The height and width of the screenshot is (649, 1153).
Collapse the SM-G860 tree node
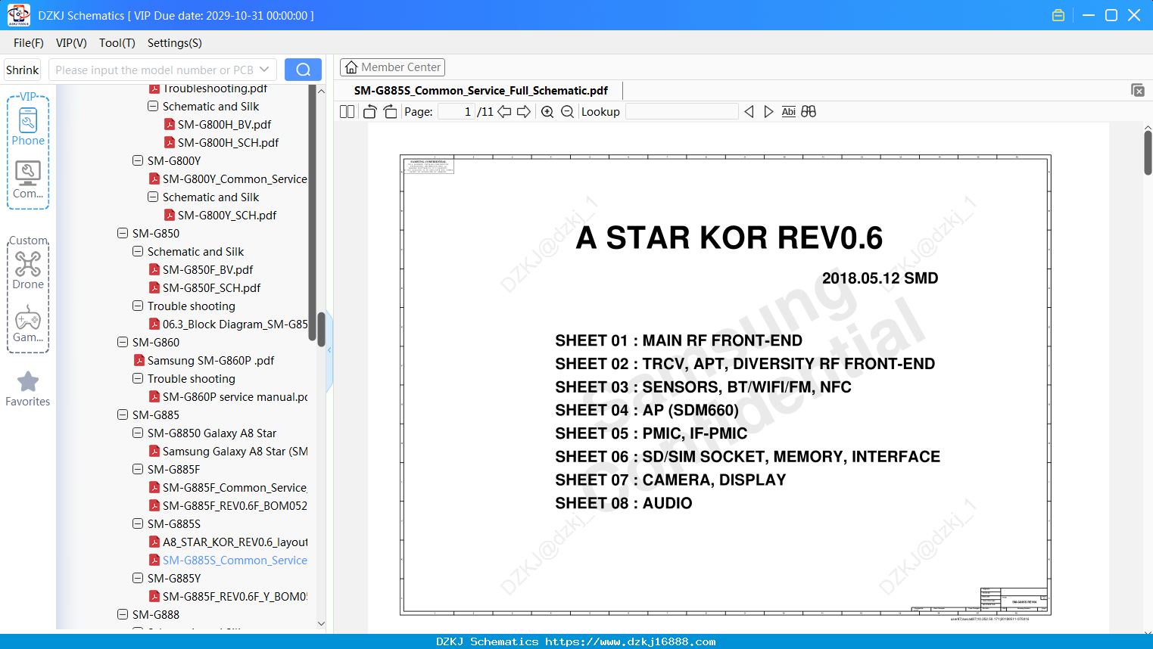pyautogui.click(x=123, y=342)
